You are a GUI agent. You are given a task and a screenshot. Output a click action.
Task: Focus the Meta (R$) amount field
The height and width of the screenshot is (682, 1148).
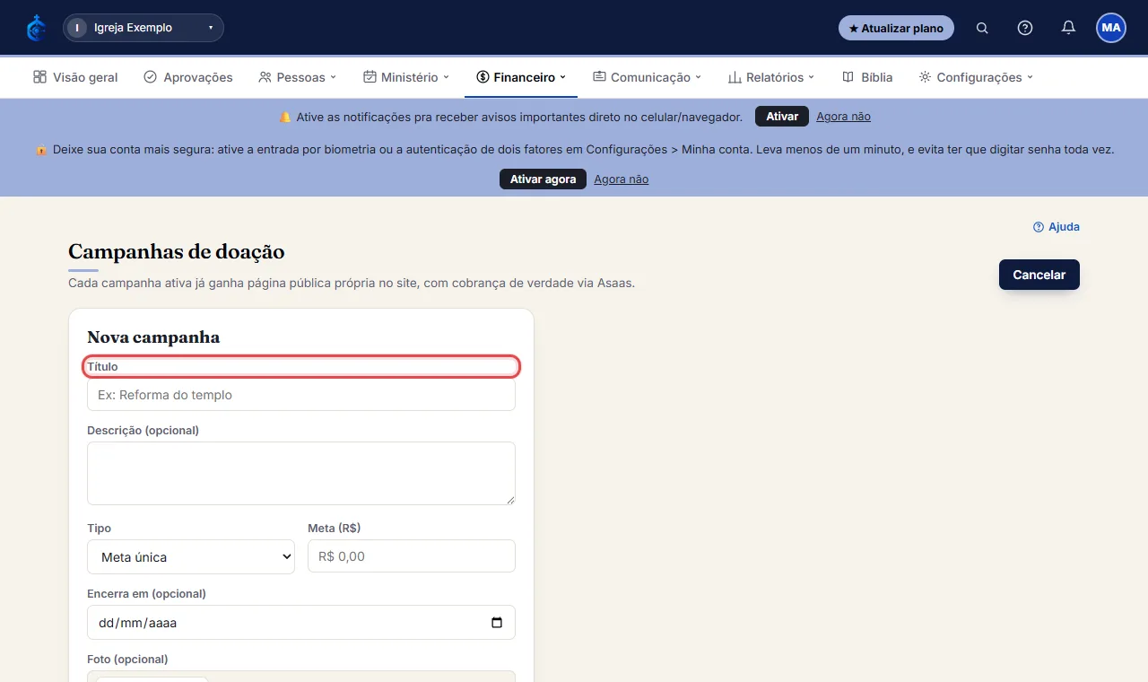(412, 556)
